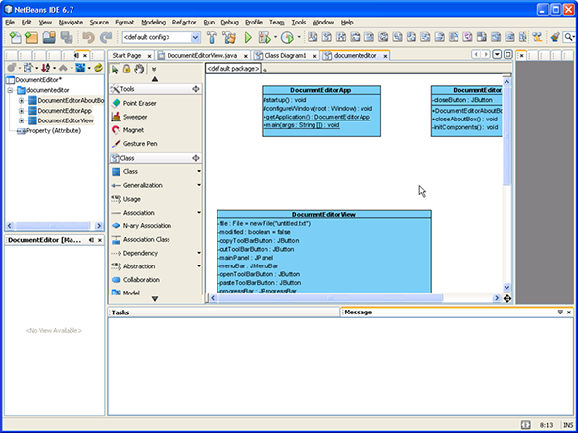Click the default package breadcrumb button
The width and height of the screenshot is (578, 433).
pyautogui.click(x=233, y=69)
